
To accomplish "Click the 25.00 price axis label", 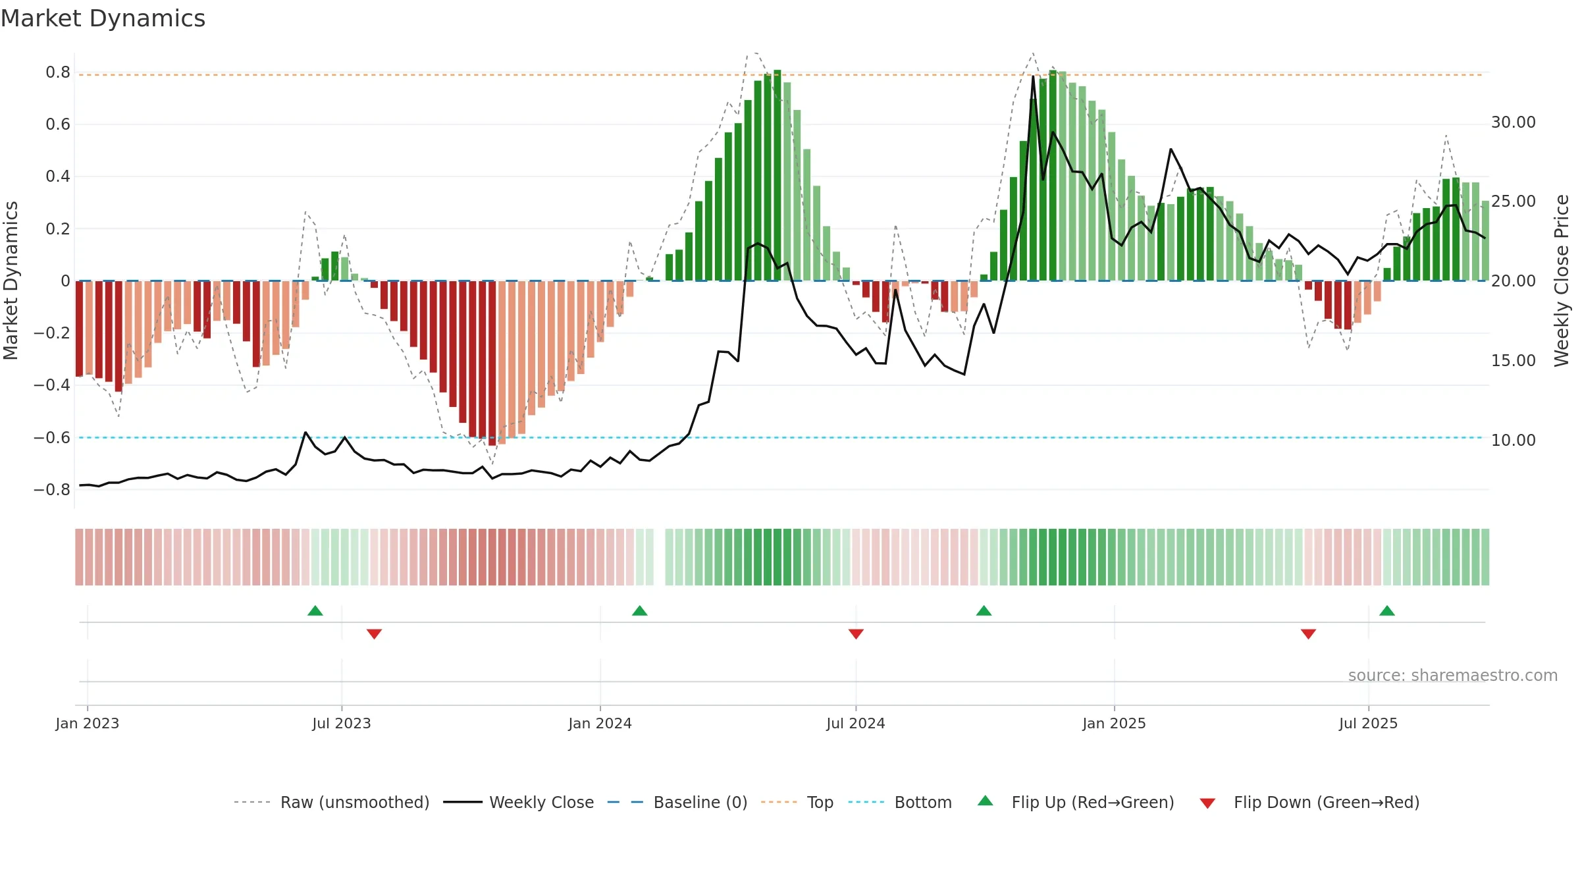I will (x=1514, y=202).
